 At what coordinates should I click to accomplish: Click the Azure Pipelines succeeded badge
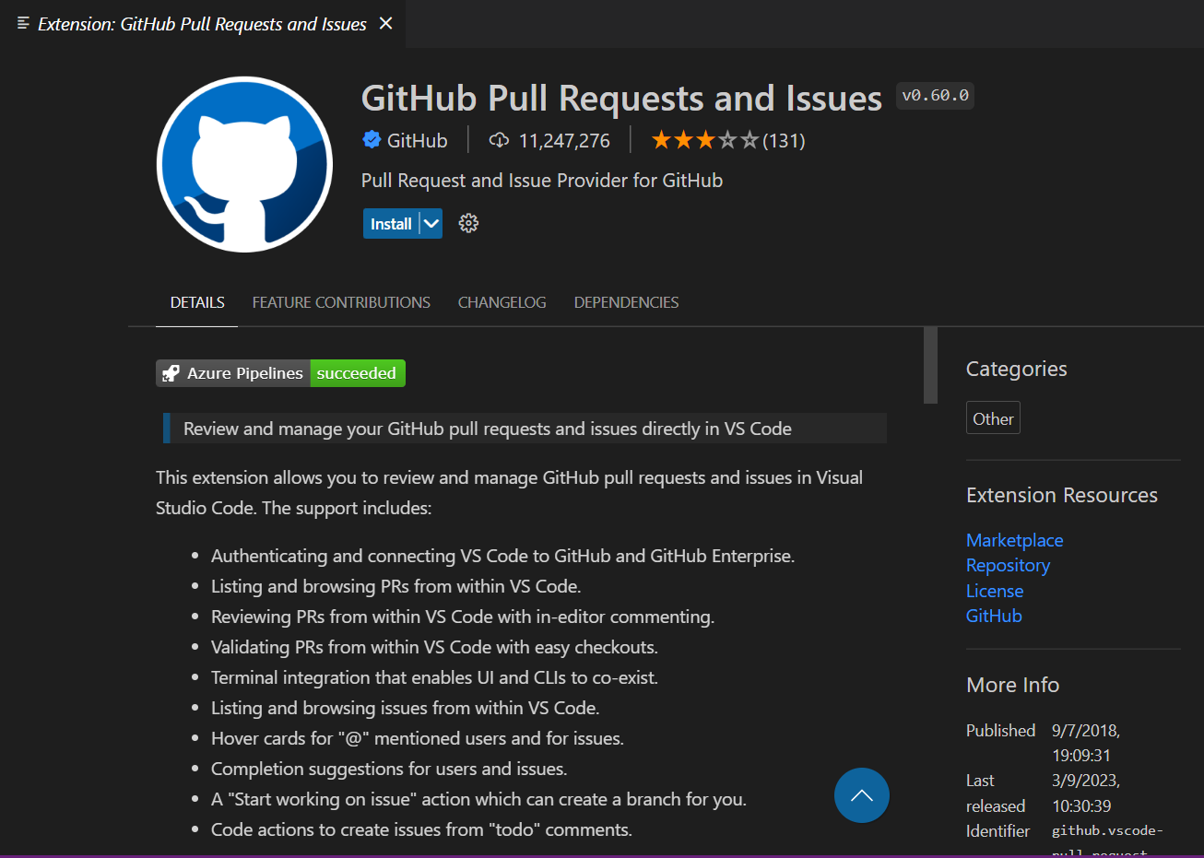click(x=280, y=373)
